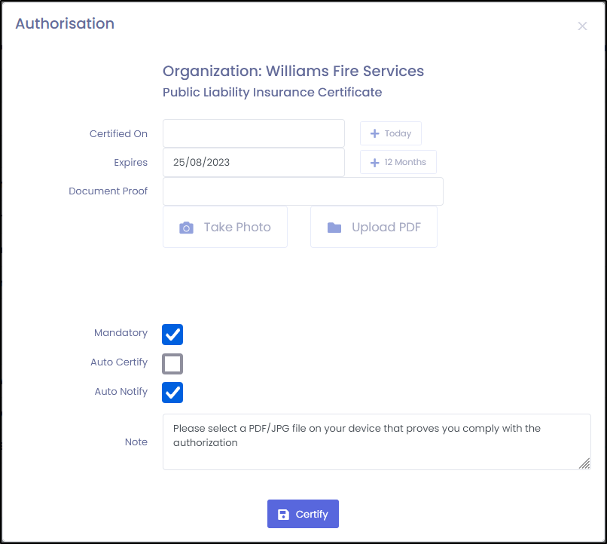Viewport: 607px width, 544px height.
Task: Click the Auto Certify label
Action: click(119, 362)
